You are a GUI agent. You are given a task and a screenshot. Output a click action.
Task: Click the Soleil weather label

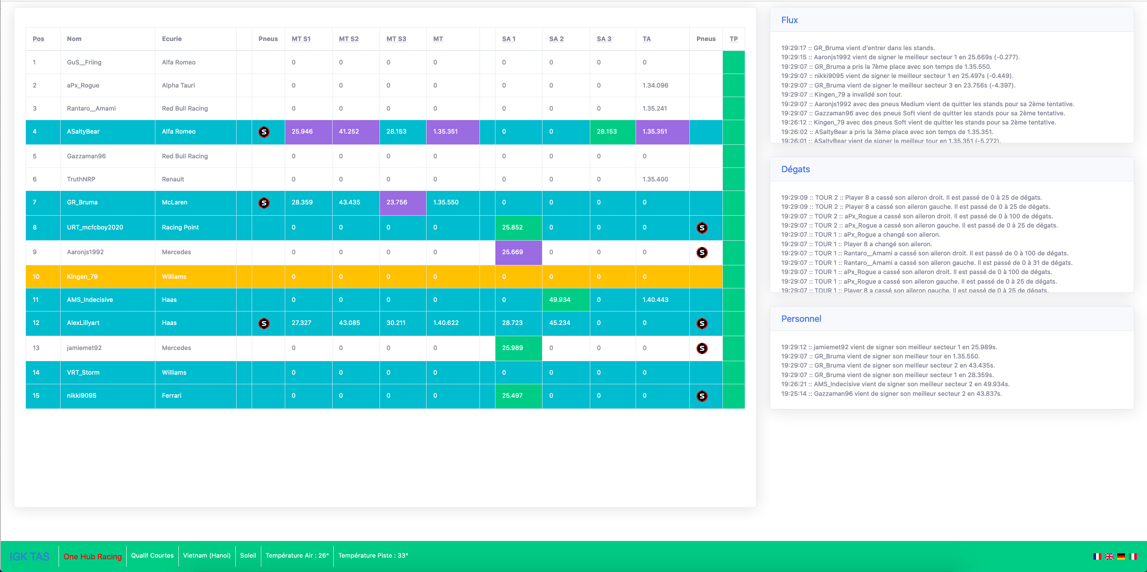tap(248, 555)
